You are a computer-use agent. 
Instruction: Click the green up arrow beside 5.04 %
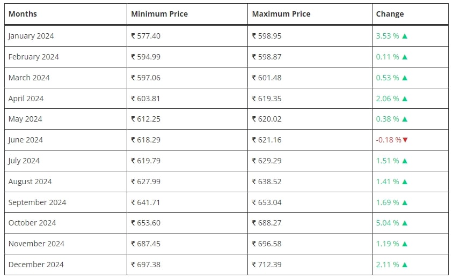(x=405, y=223)
